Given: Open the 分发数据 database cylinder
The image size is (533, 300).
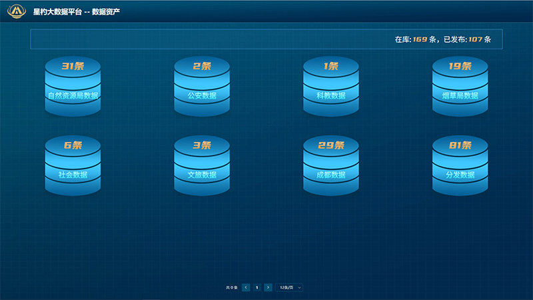Looking at the screenshot, I should [x=460, y=169].
